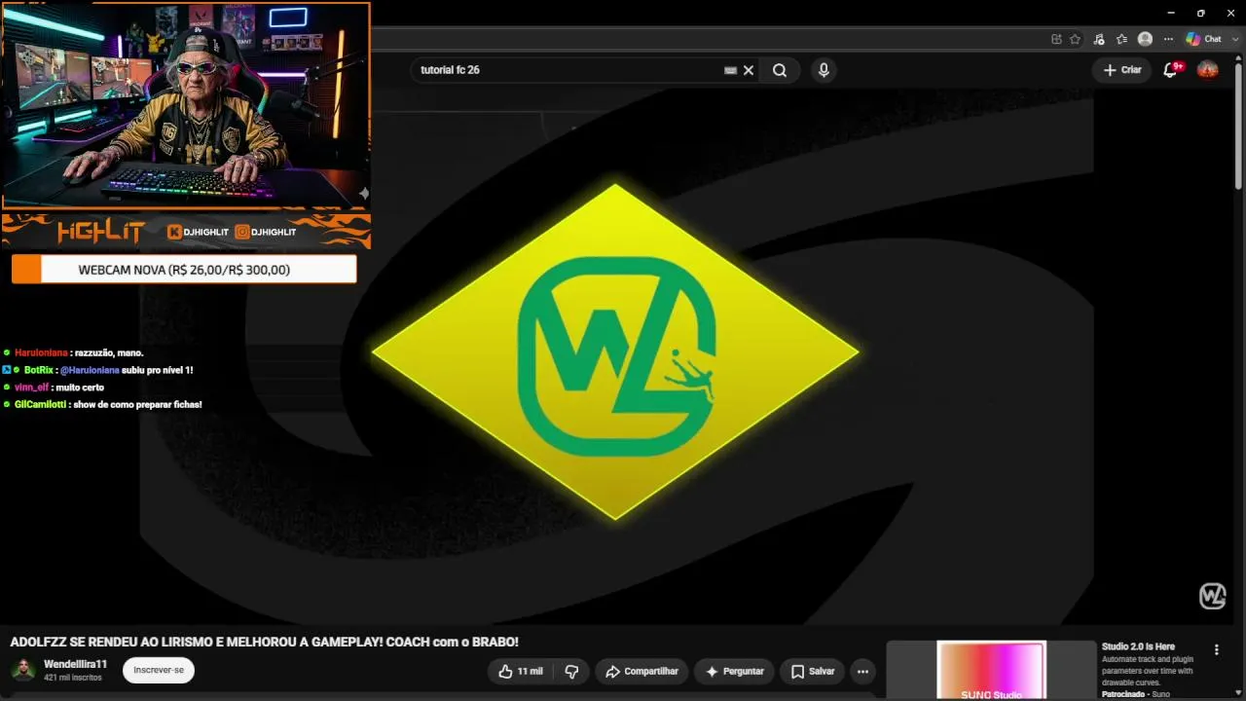This screenshot has height=701, width=1246.
Task: Subscribe using the Inscrever-se button
Action: (159, 670)
